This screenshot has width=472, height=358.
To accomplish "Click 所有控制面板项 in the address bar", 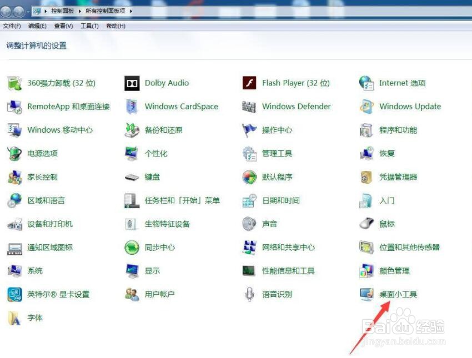I will click(105, 11).
